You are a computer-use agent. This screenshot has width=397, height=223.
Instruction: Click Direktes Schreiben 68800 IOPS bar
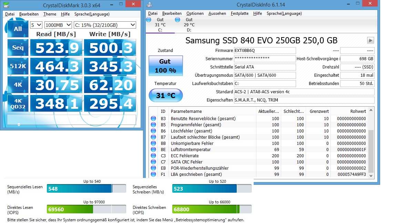(212, 209)
